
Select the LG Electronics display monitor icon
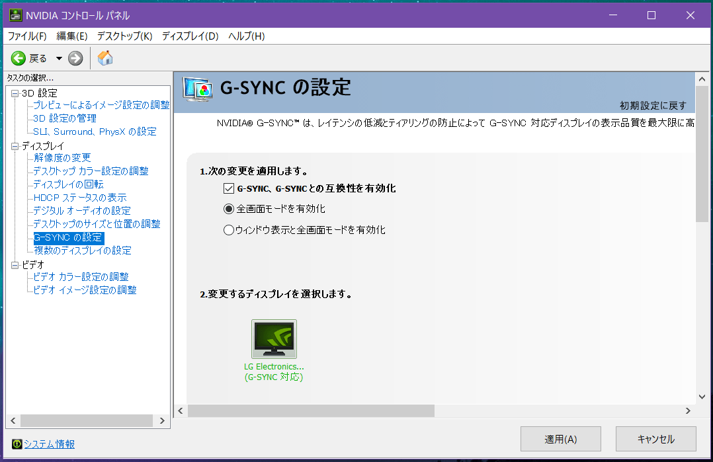pos(274,339)
